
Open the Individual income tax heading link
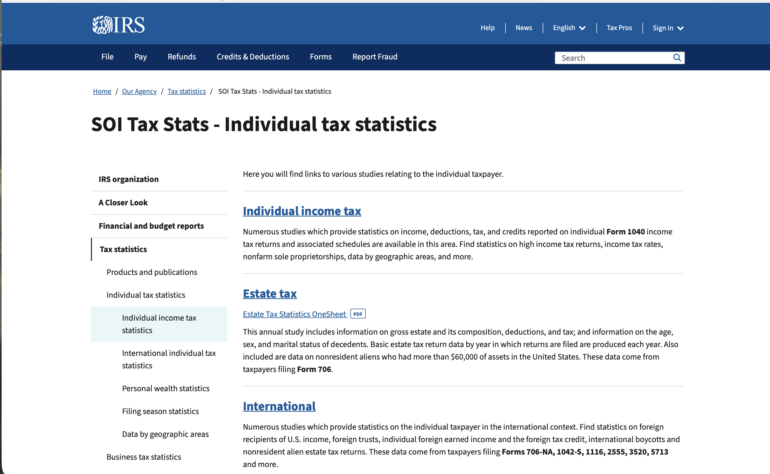[x=302, y=211]
